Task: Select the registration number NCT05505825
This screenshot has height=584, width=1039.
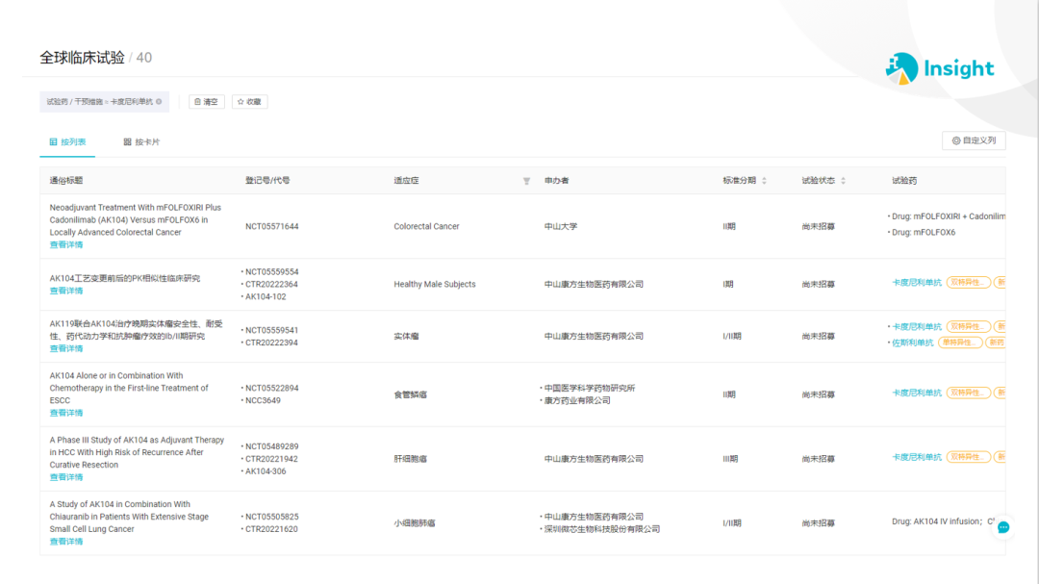Action: 271,517
